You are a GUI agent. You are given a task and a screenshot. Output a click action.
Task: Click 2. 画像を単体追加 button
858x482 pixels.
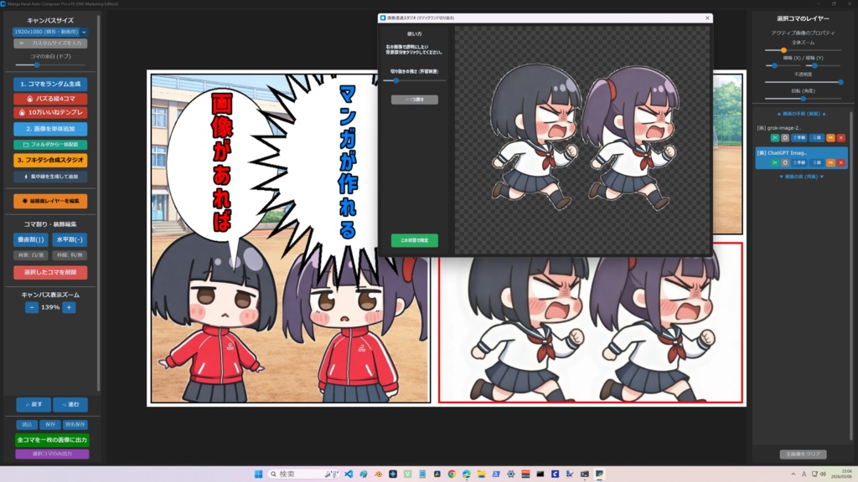click(50, 129)
